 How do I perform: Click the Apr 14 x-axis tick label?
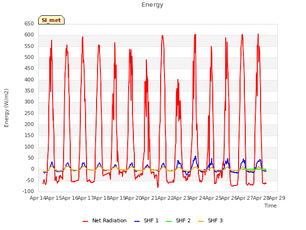tap(38, 198)
